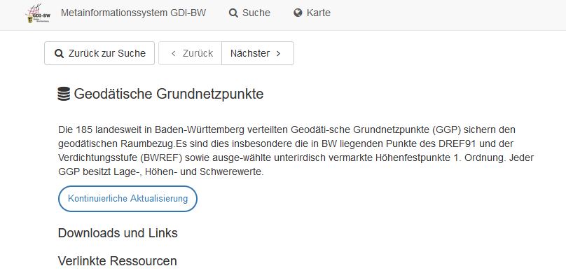The height and width of the screenshot is (280, 566).
Task: Click the Kontinuierliche Aktualisierung badge
Action: tap(127, 199)
